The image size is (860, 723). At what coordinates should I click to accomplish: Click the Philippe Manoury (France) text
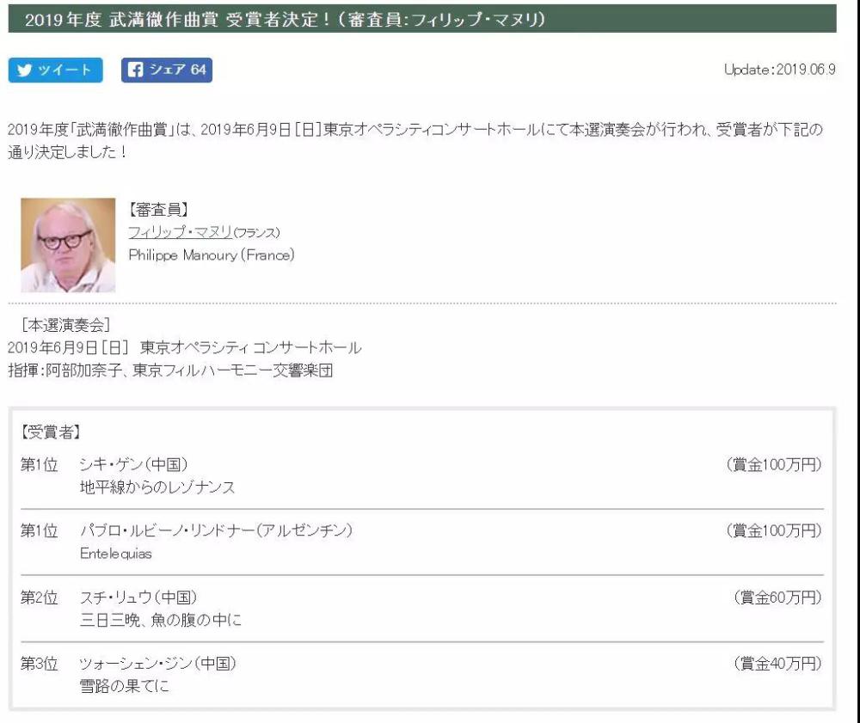click(211, 255)
